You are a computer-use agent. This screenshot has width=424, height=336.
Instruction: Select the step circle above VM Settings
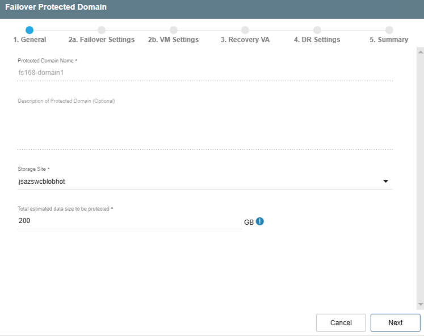[173, 30]
